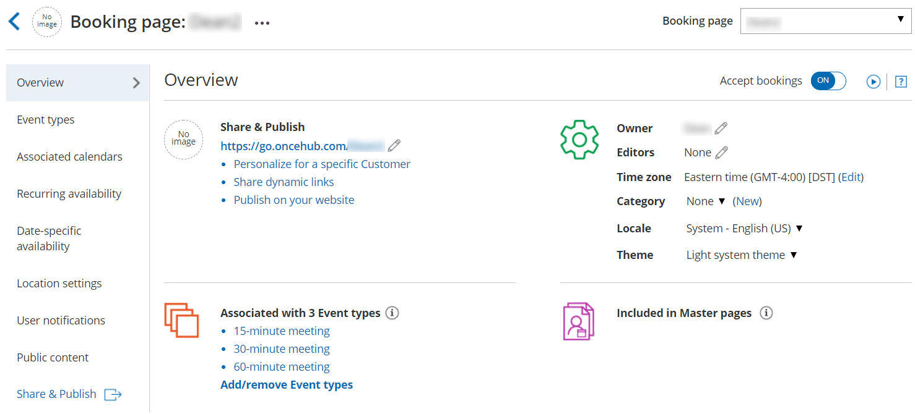Open the help question mark icon
The image size is (915, 414).
(x=901, y=82)
